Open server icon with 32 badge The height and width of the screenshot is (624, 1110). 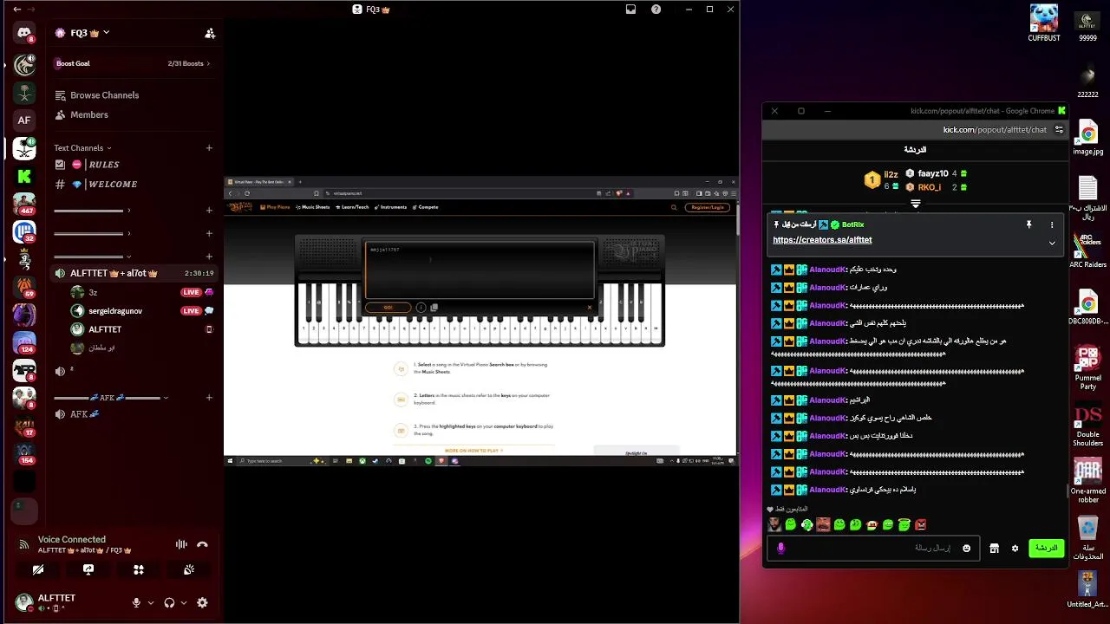click(x=24, y=231)
